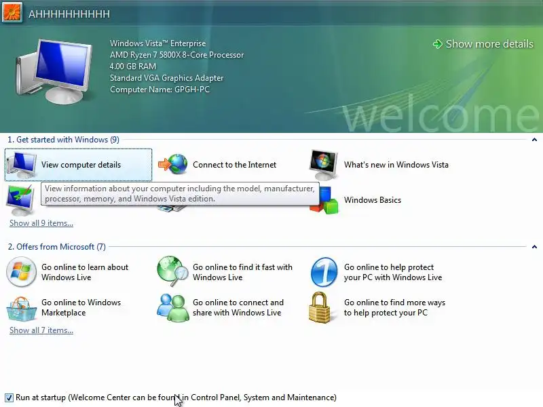
Task: Click the Run at startup label text
Action: (176, 398)
